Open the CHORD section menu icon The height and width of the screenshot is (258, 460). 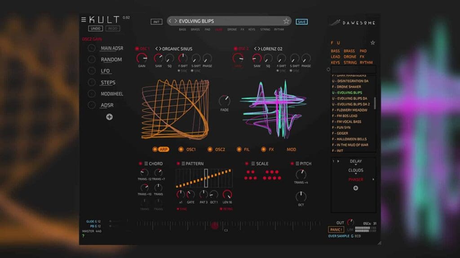(146, 163)
